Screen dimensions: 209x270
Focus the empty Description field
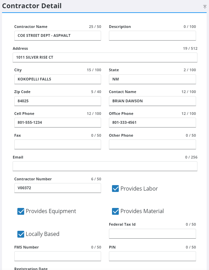[x=152, y=36]
